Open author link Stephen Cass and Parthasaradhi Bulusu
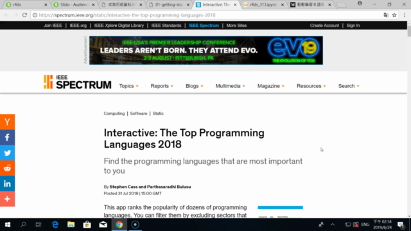Viewport: 411px width, 231px height. 150,187
